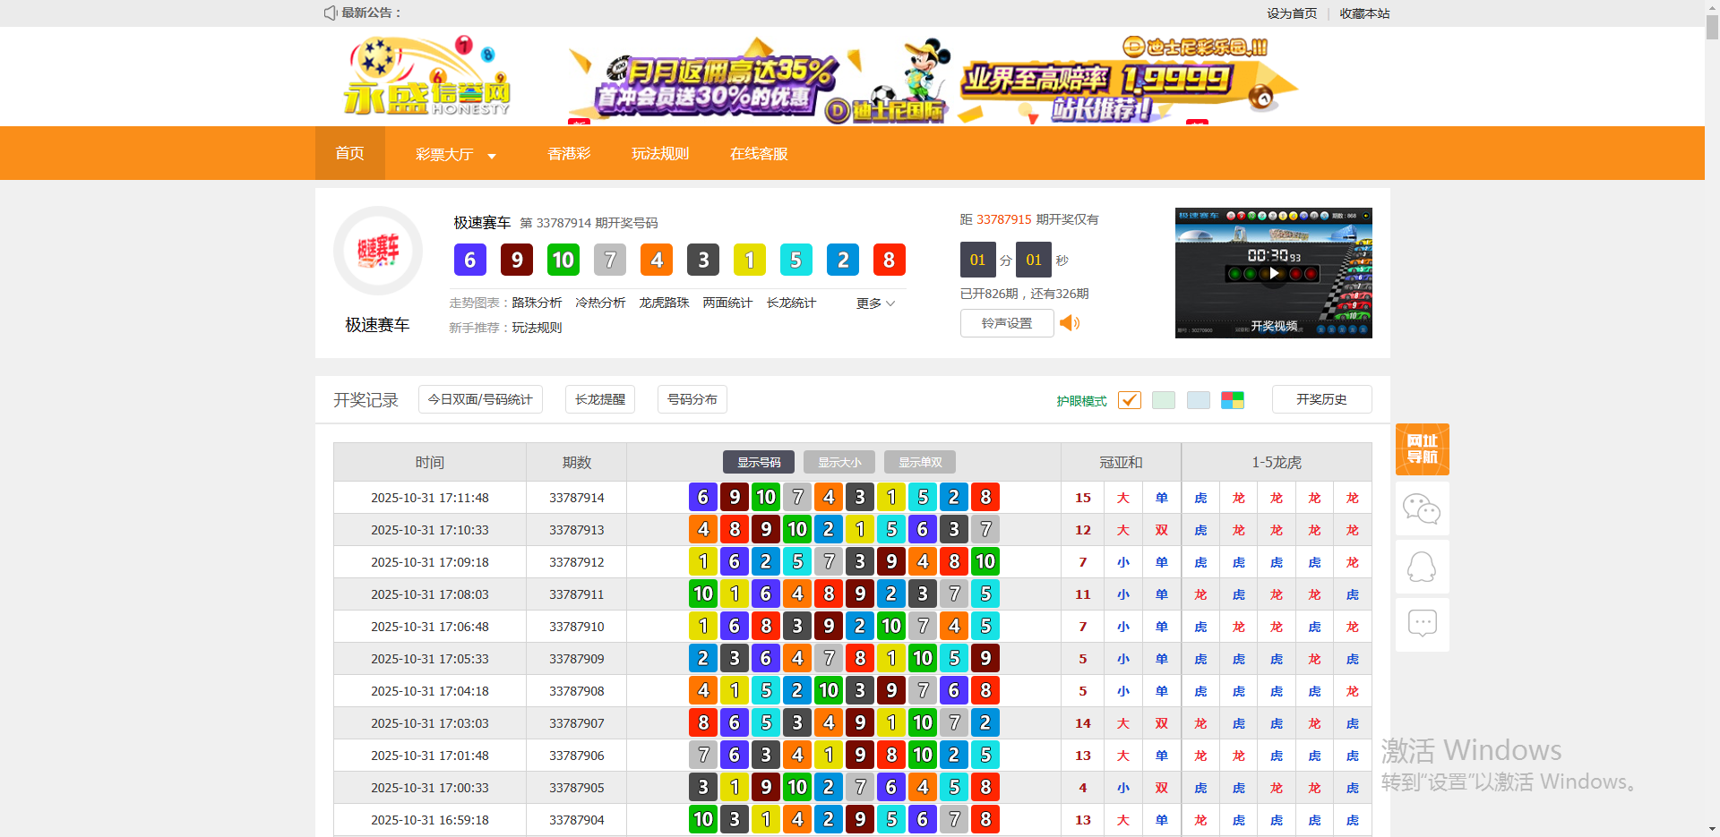Go to the 首页 navigation tab
This screenshot has height=837, width=1720.
point(349,154)
